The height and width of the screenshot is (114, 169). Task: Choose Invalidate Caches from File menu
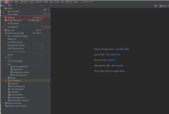[15, 42]
